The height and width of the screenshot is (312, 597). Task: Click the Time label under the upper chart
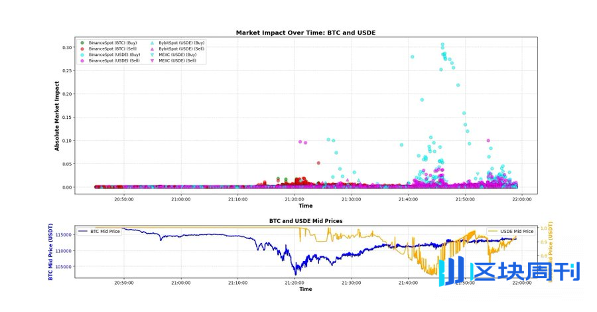tap(306, 206)
